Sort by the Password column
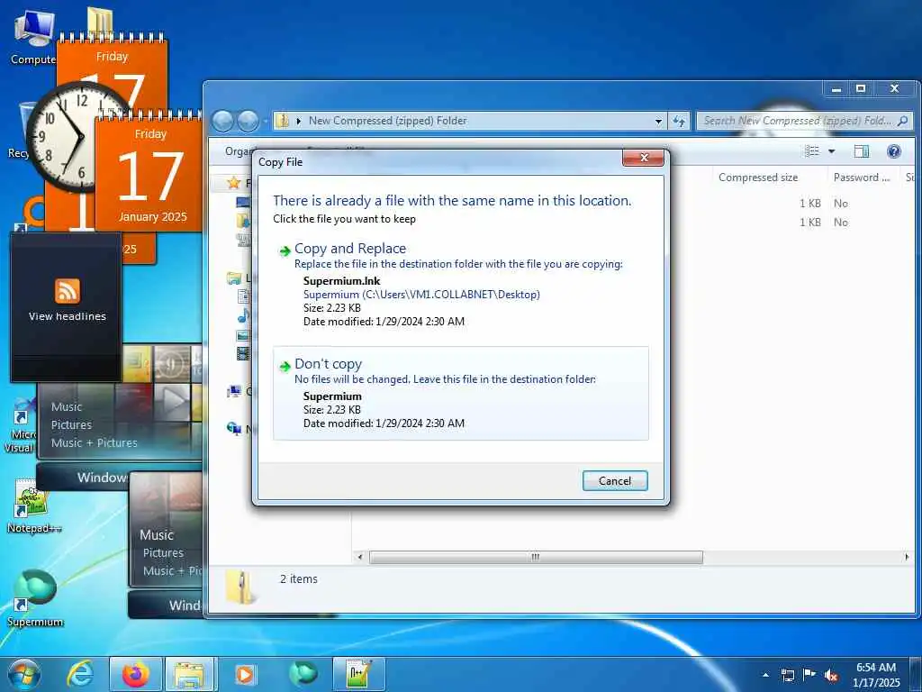 pyautogui.click(x=862, y=178)
